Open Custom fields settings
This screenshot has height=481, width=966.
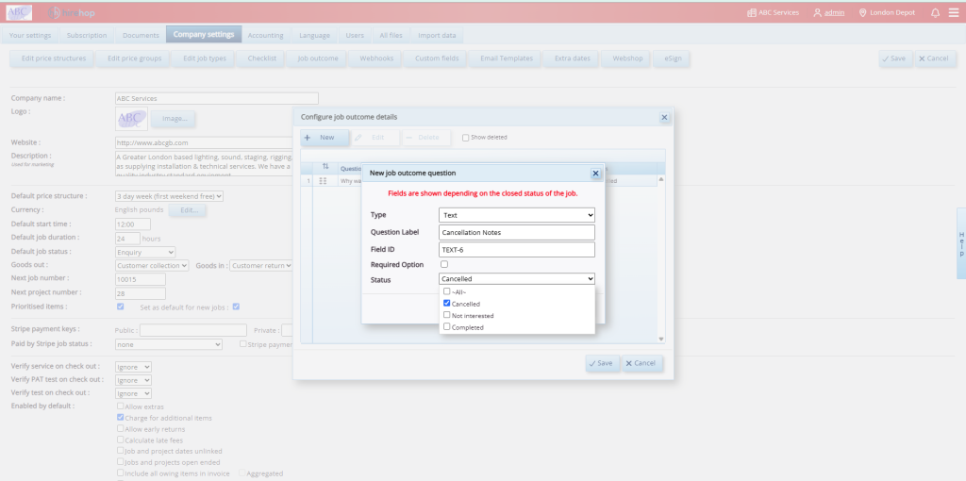437,58
